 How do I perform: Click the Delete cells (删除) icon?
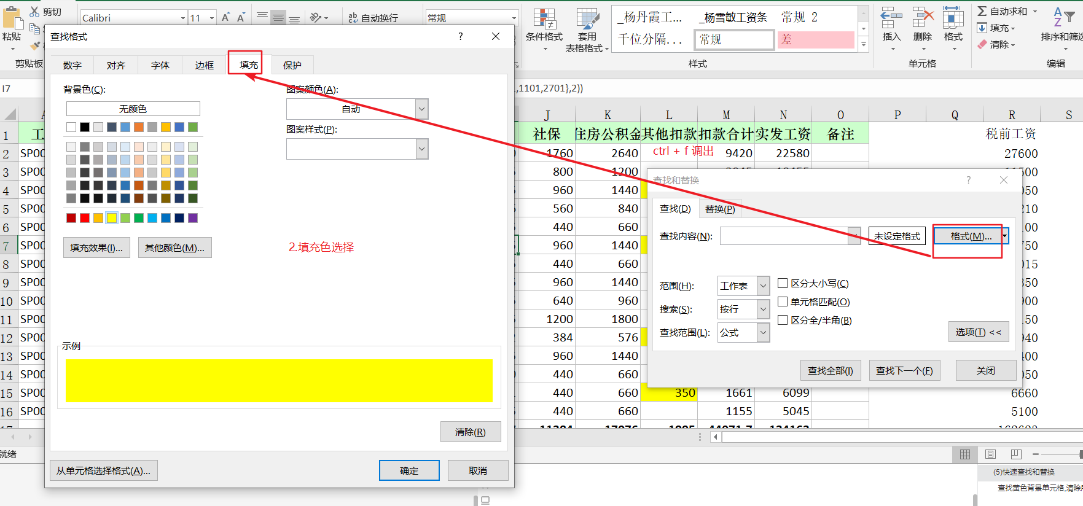pyautogui.click(x=923, y=18)
